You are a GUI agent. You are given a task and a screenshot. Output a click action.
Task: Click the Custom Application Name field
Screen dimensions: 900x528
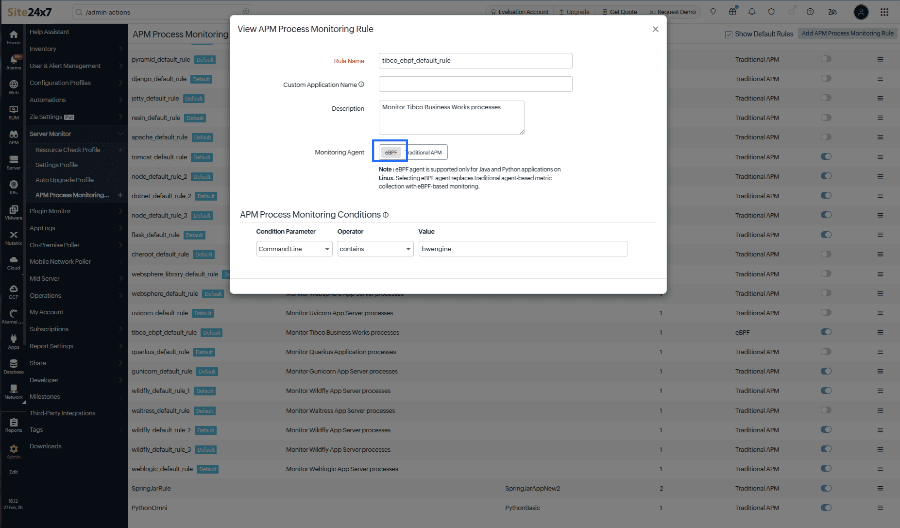click(475, 84)
